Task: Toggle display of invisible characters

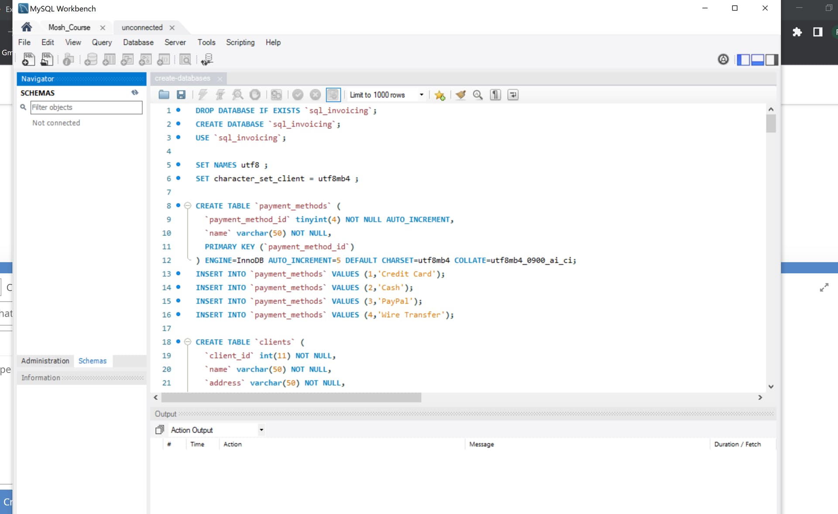Action: (495, 95)
